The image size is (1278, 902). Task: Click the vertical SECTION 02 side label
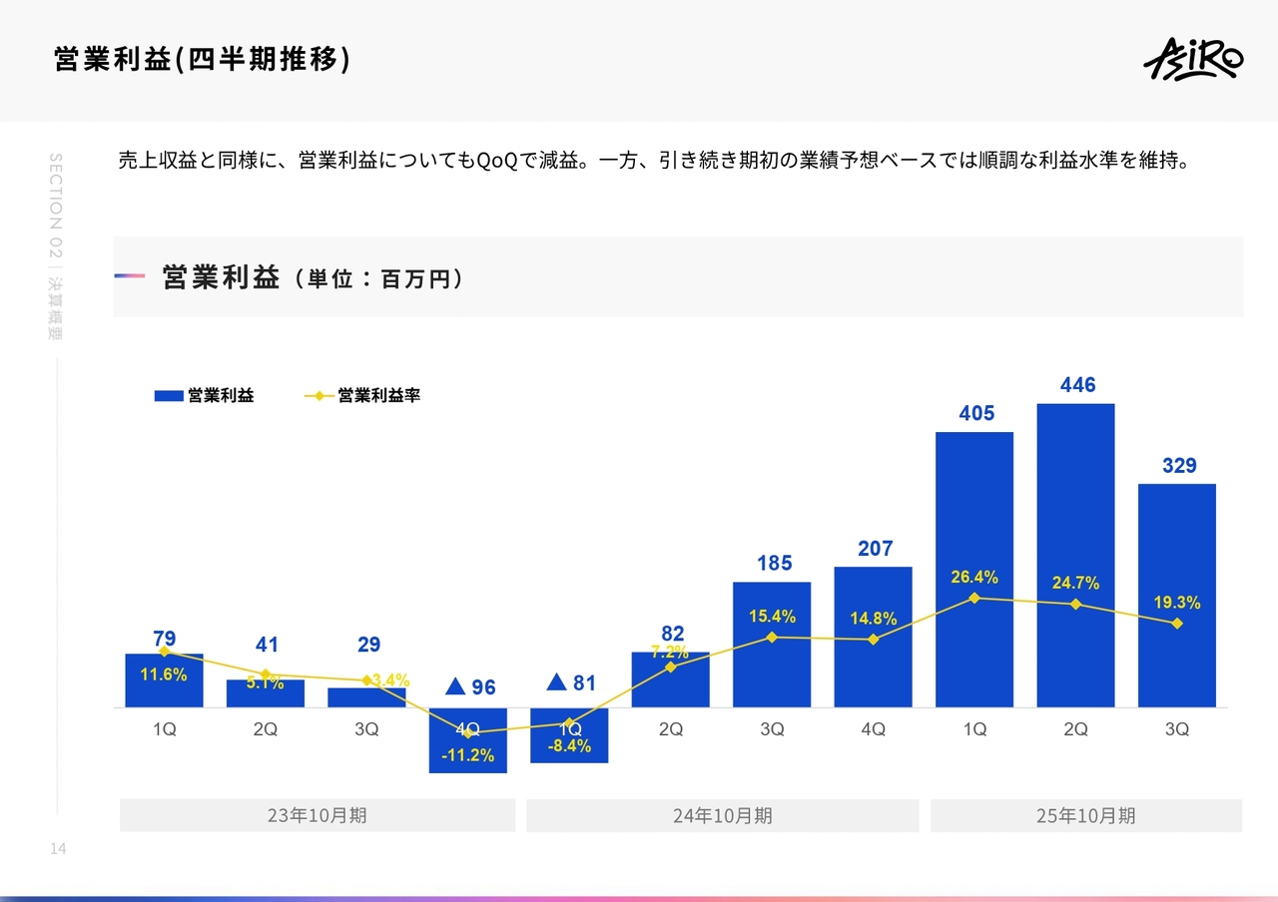56,245
